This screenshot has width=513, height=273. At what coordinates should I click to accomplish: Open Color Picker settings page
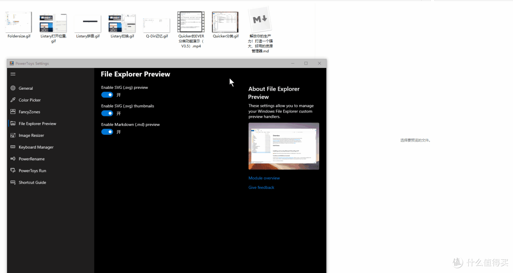coord(29,100)
